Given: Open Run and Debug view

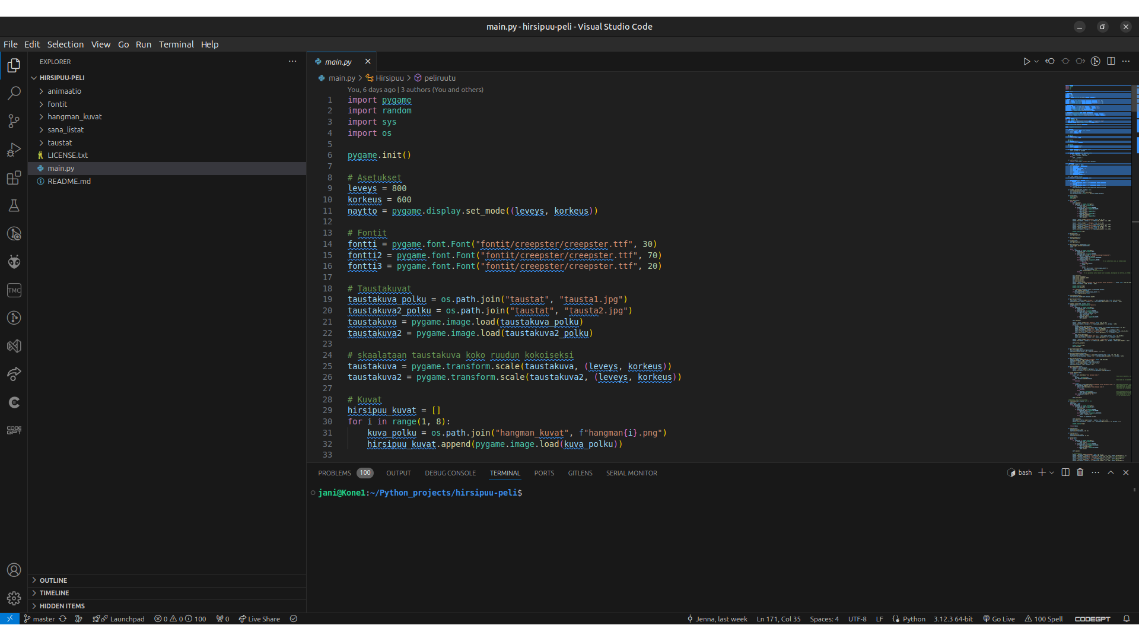Looking at the screenshot, I should click(14, 150).
